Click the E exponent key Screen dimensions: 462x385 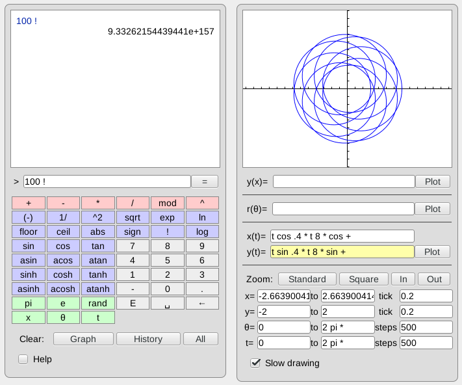click(133, 303)
